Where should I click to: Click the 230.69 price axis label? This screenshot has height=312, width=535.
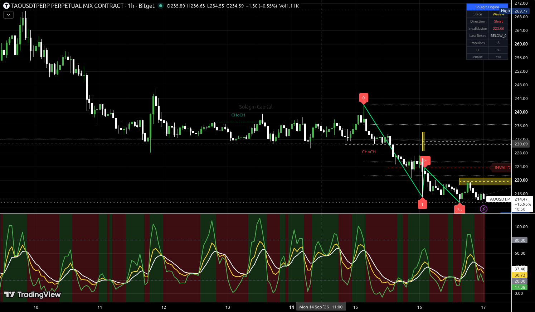(521, 144)
